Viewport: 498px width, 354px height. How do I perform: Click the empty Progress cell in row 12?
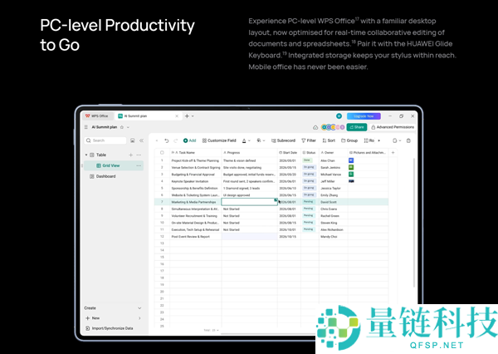coord(249,236)
